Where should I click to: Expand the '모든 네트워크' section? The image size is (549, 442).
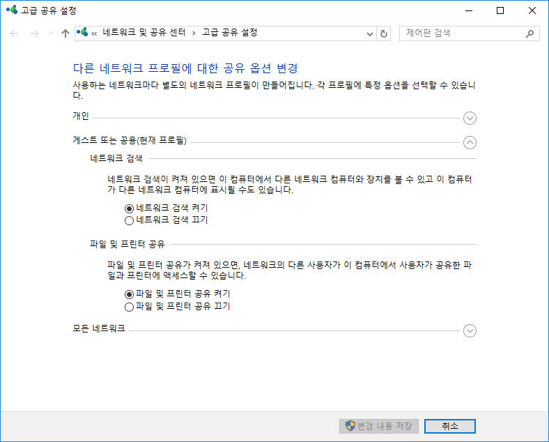coord(470,330)
